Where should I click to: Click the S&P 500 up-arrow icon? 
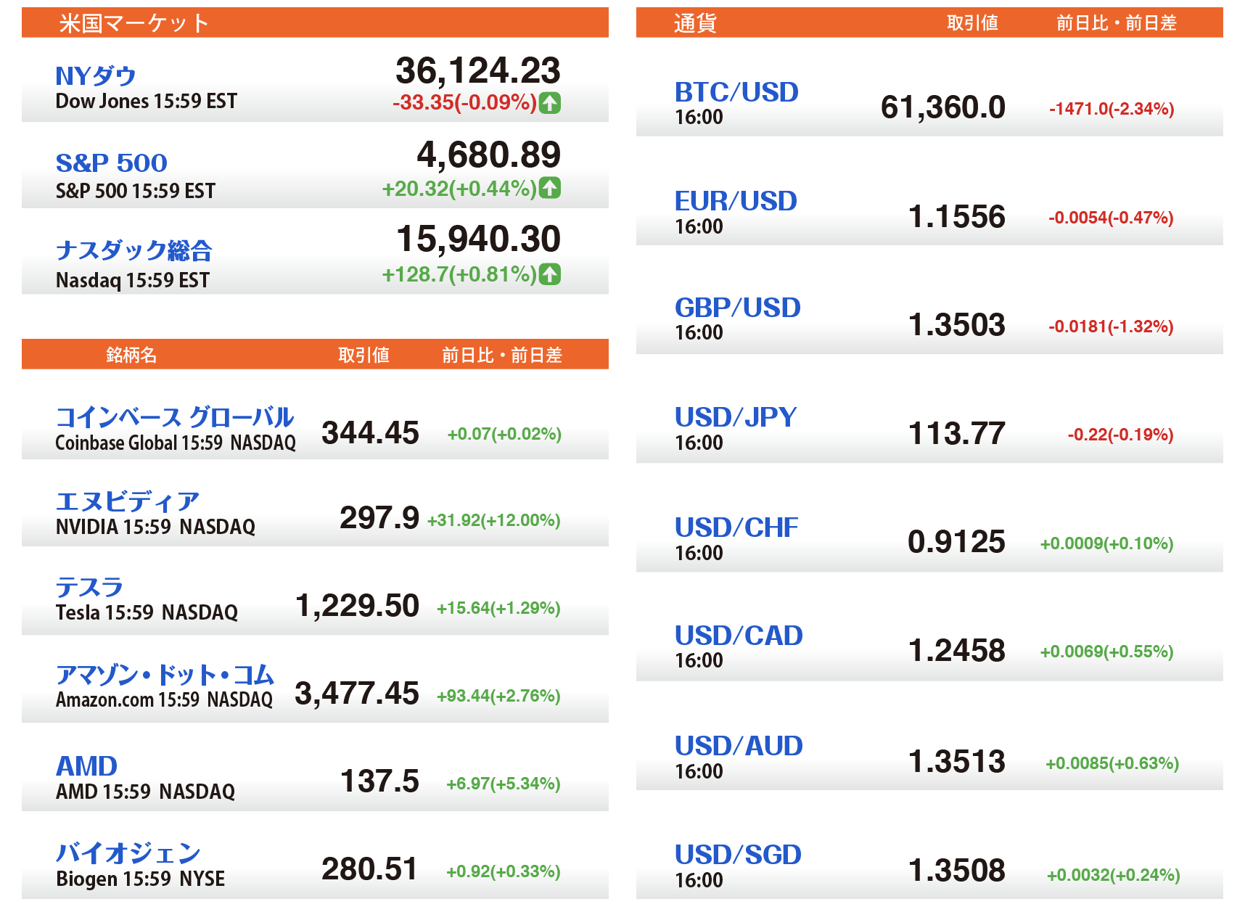550,188
